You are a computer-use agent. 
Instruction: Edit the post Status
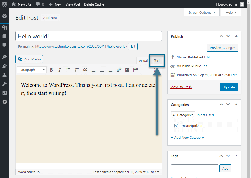click(207, 57)
